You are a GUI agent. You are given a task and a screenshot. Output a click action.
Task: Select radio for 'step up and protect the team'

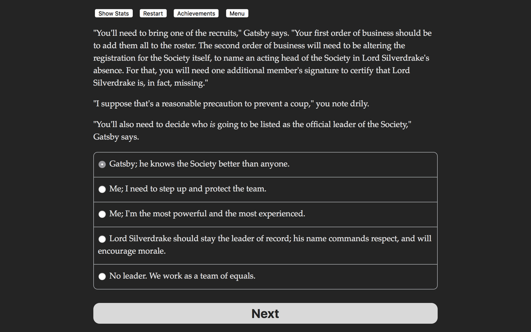pyautogui.click(x=102, y=189)
